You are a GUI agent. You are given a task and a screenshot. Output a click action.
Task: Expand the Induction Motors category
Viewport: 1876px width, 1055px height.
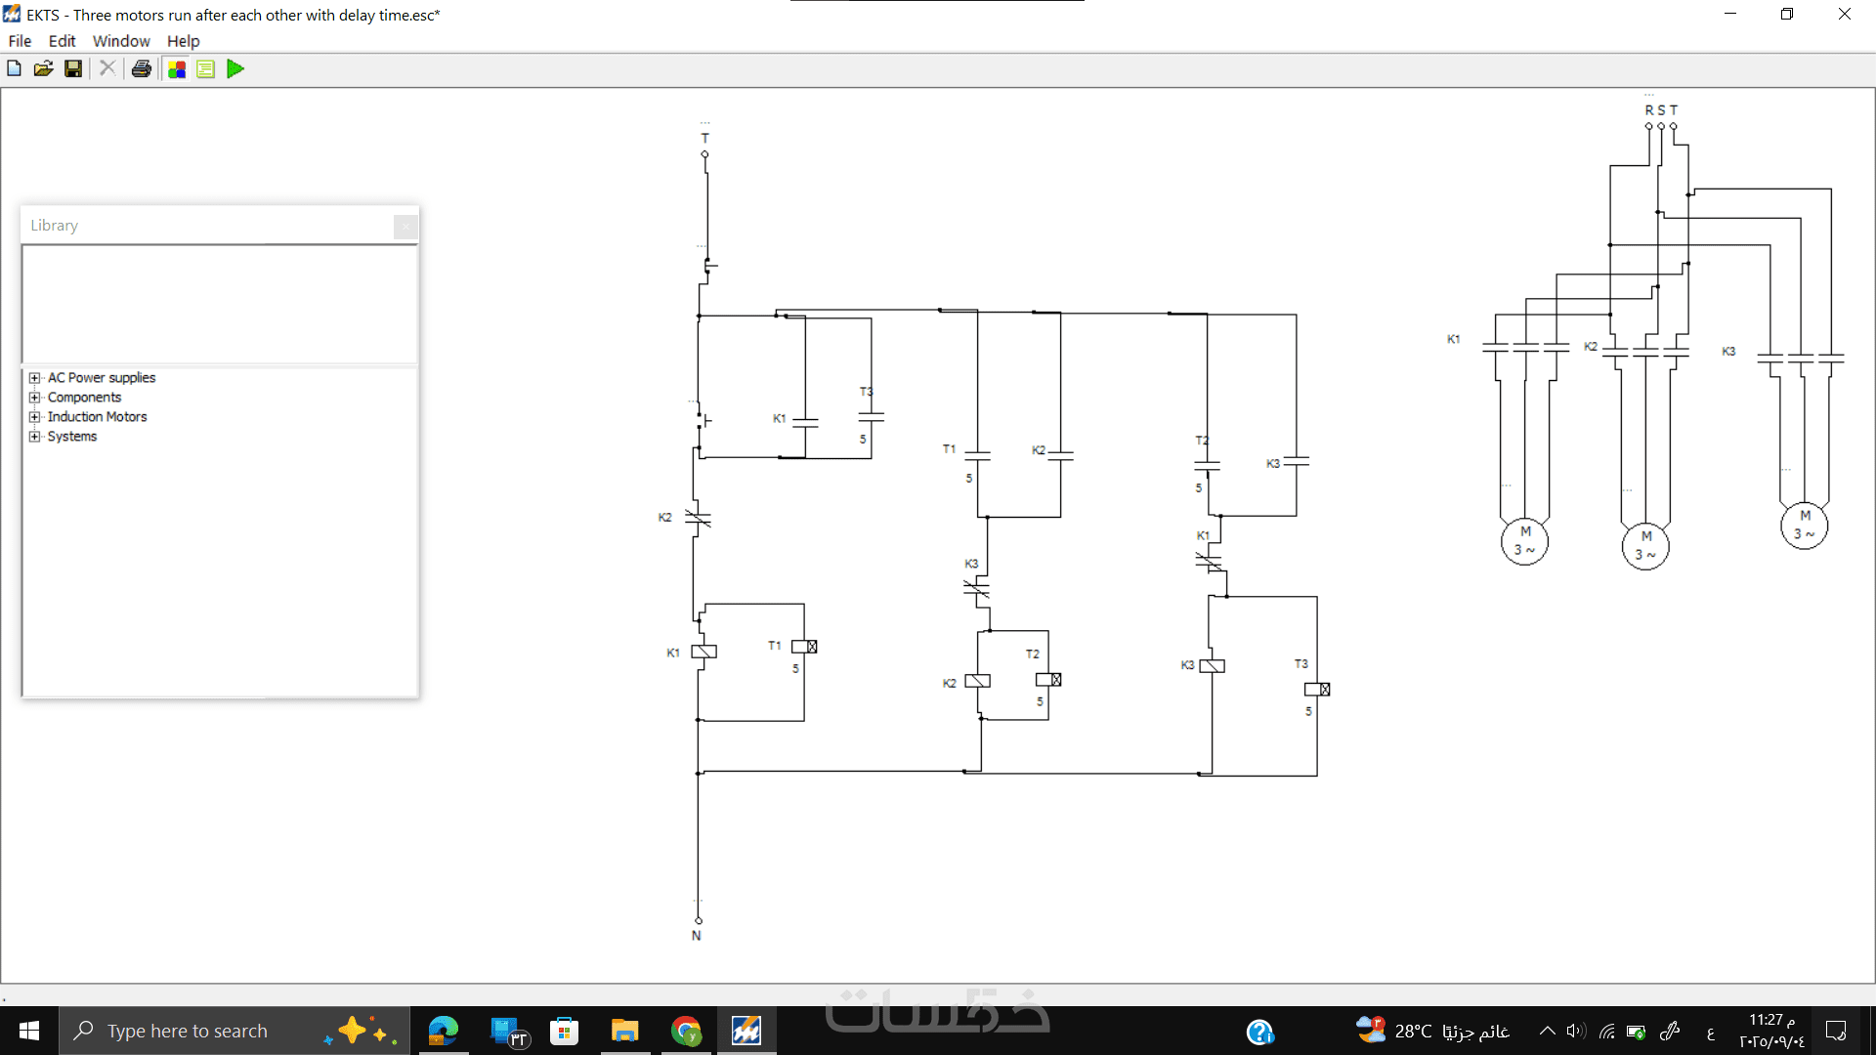pos(35,417)
